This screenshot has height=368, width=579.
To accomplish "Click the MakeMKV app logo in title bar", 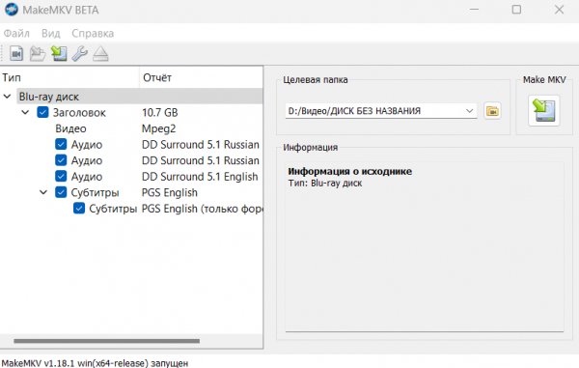I will [12, 10].
